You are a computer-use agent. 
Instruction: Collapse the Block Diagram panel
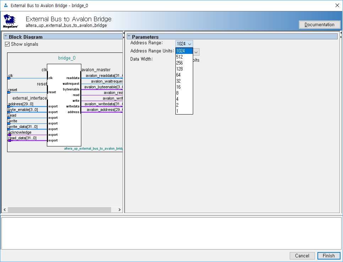tap(6, 37)
